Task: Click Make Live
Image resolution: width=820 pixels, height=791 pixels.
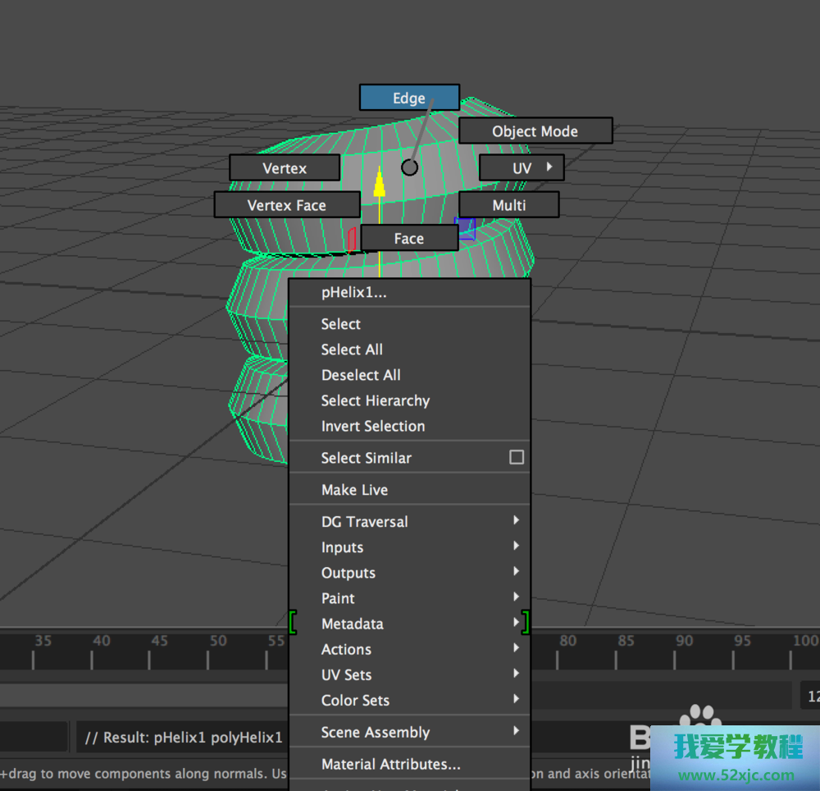Action: coord(354,490)
